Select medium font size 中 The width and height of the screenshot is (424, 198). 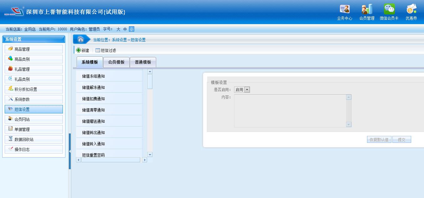(125, 29)
